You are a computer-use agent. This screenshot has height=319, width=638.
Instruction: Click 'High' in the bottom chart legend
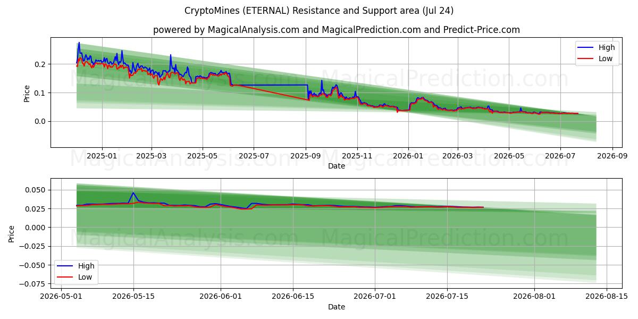click(x=86, y=266)
